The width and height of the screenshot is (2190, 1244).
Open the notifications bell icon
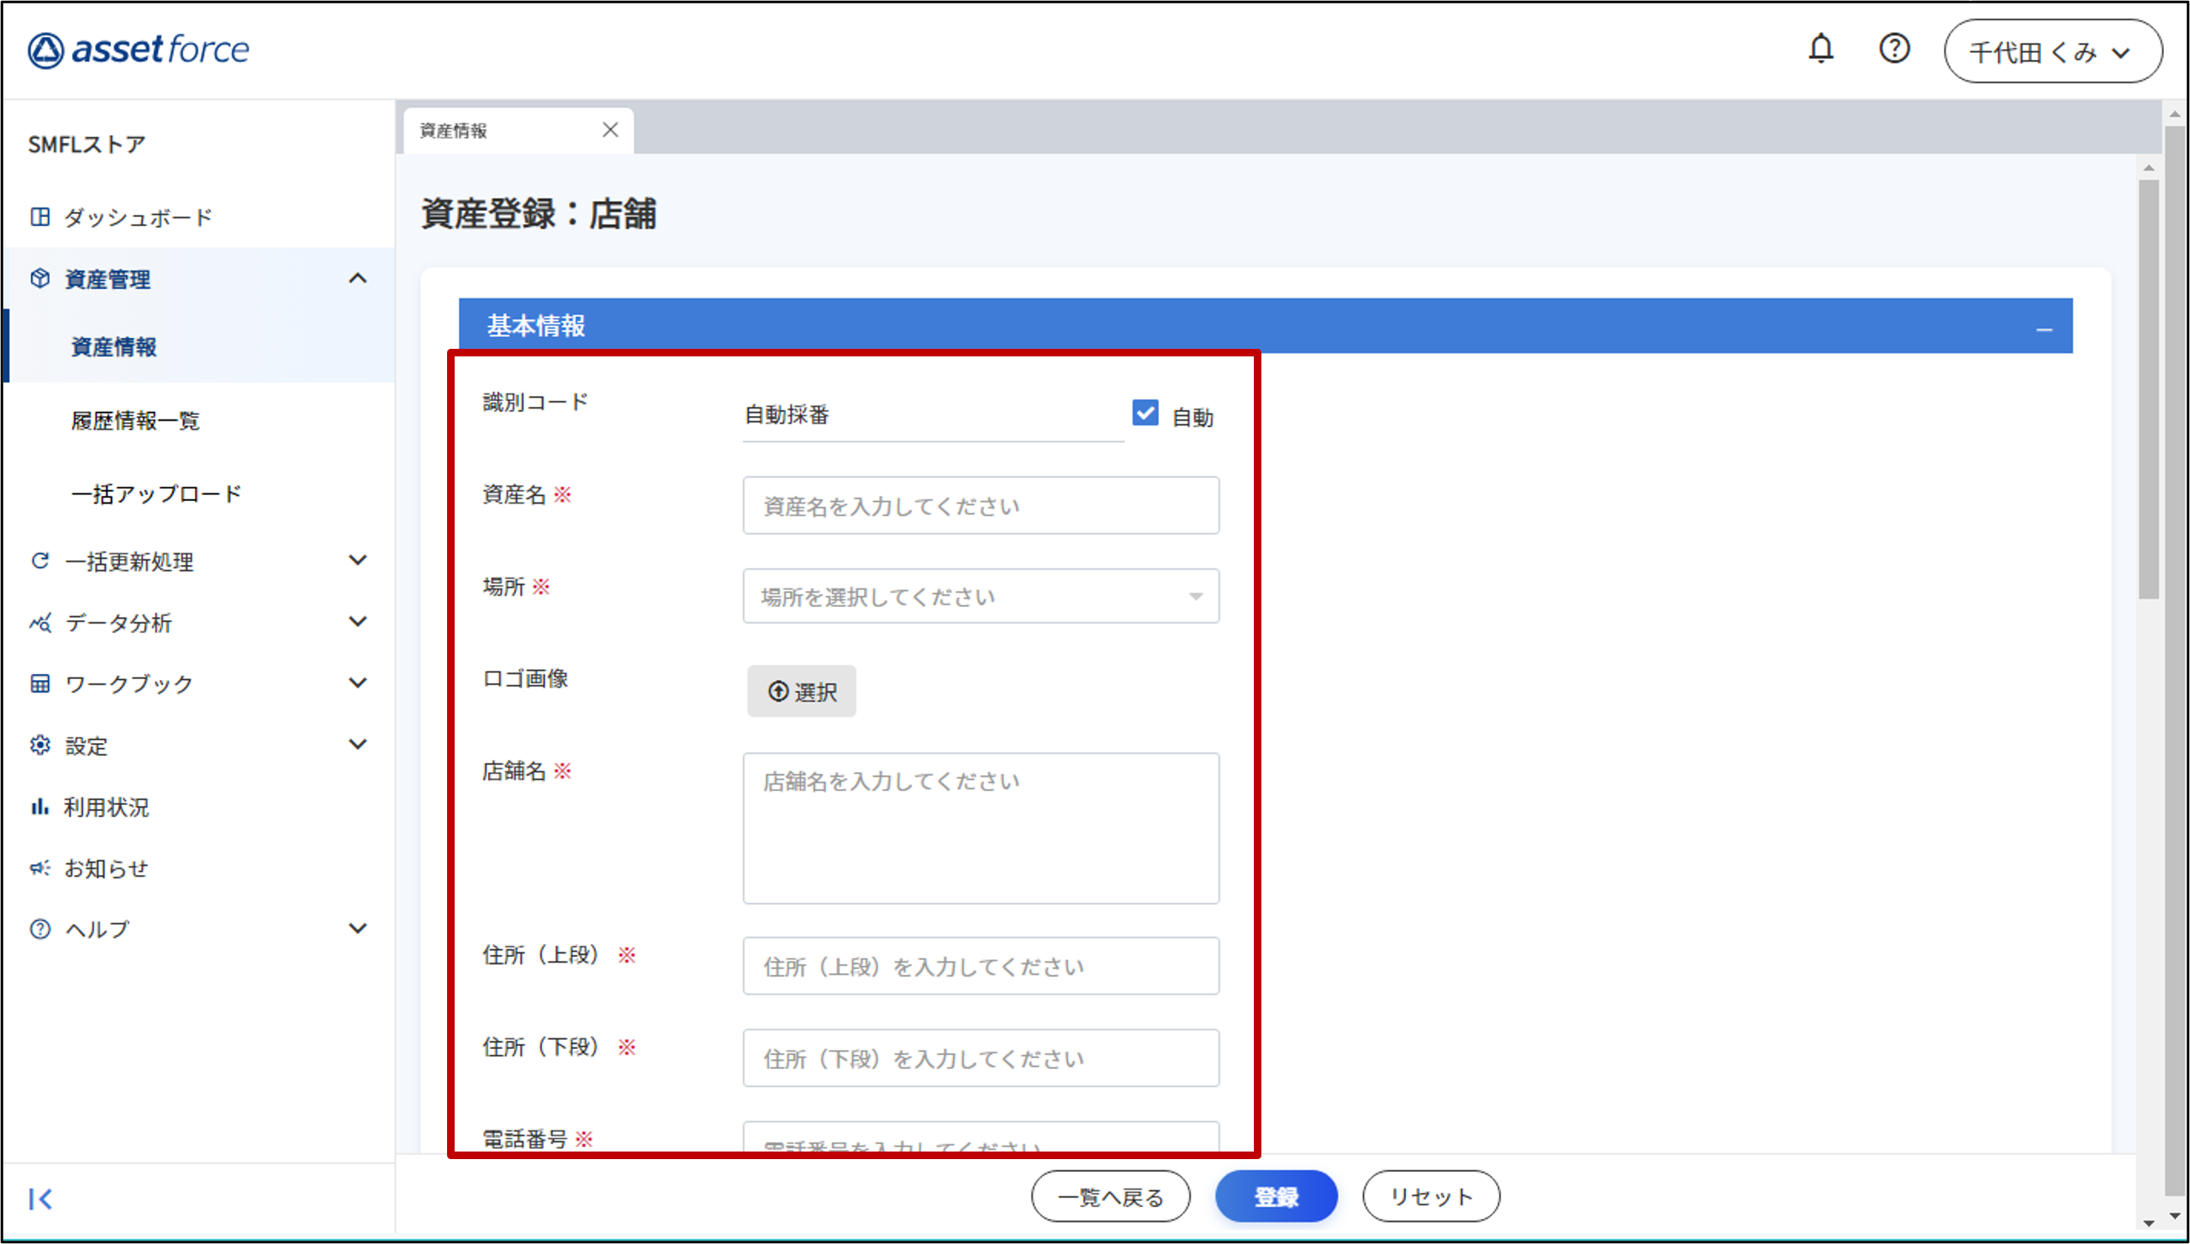coord(1820,49)
